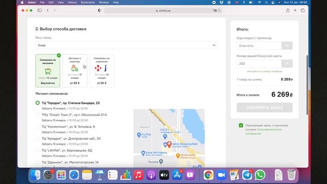Open Zoom in the Dock
Image resolution: width=327 pixels, height=184 pixels.
click(x=221, y=175)
